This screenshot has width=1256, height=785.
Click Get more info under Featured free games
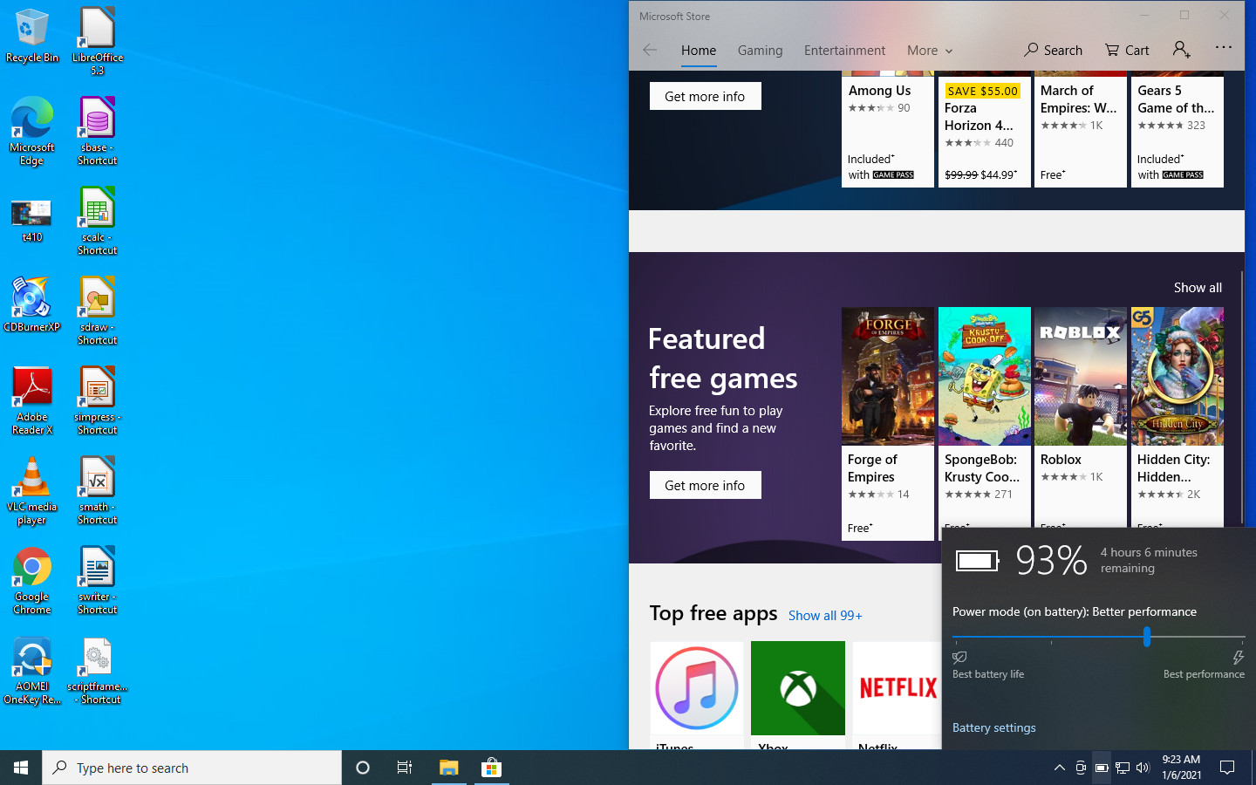pos(705,485)
